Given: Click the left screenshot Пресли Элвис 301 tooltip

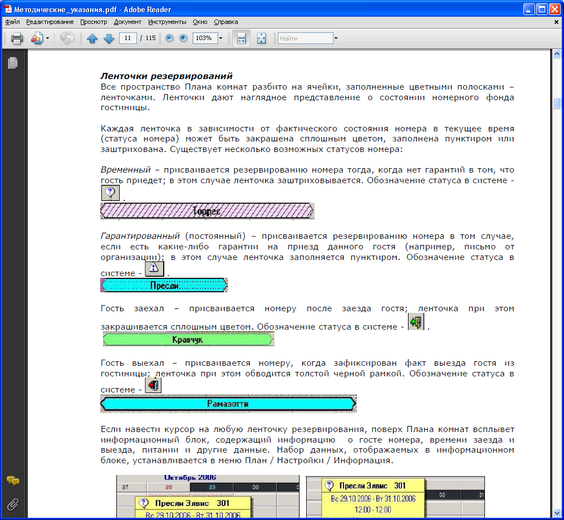Looking at the screenshot, I should tap(193, 507).
